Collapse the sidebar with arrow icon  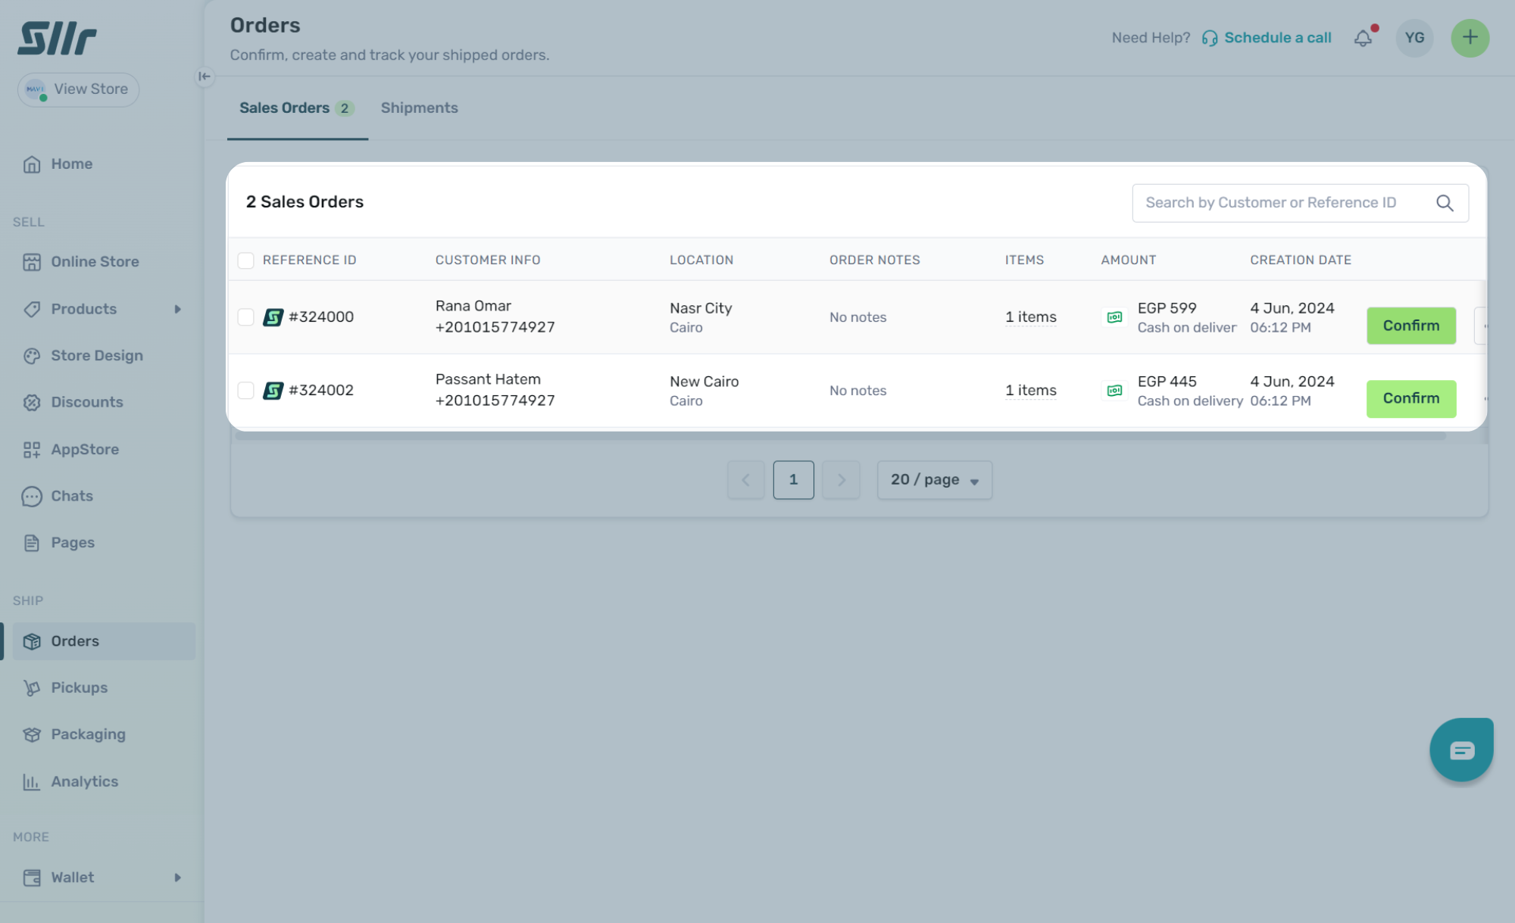click(x=204, y=76)
